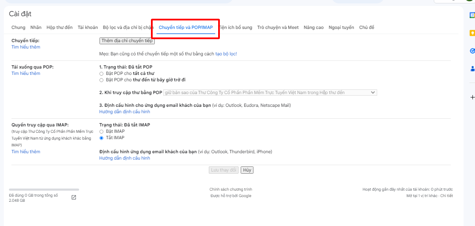Switch to the 'Bộ lọc và địa chỉ bị chặn' tab
Screen dimensions: 475x226
pyautogui.click(x=128, y=28)
